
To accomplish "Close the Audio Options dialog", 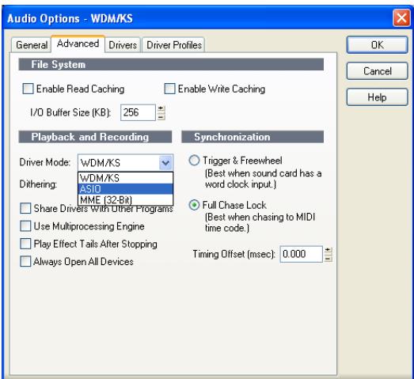I will coord(401,18).
